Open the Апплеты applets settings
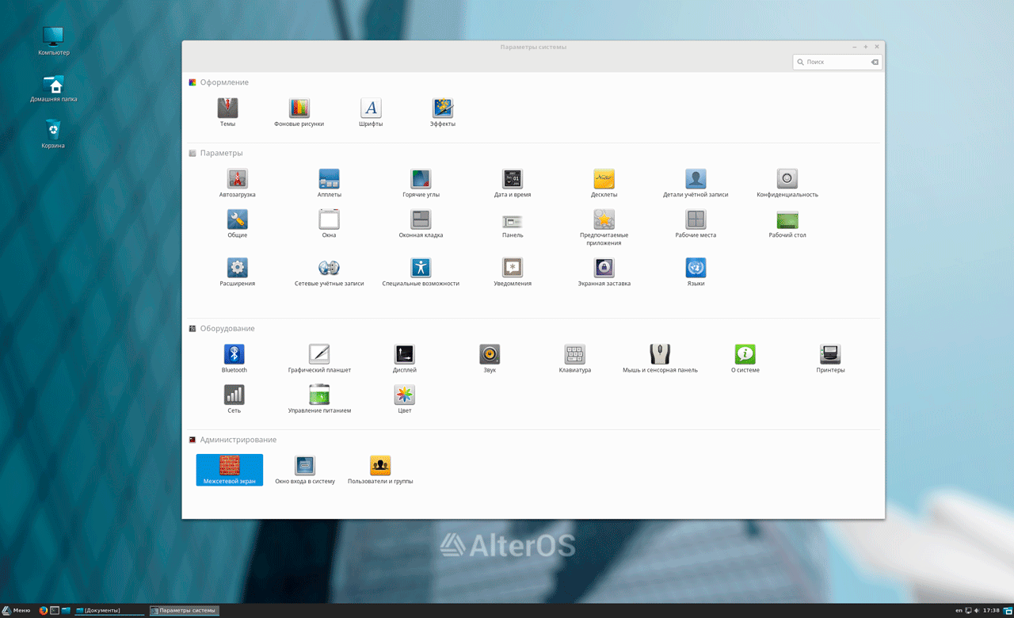The height and width of the screenshot is (618, 1014). tap(329, 183)
